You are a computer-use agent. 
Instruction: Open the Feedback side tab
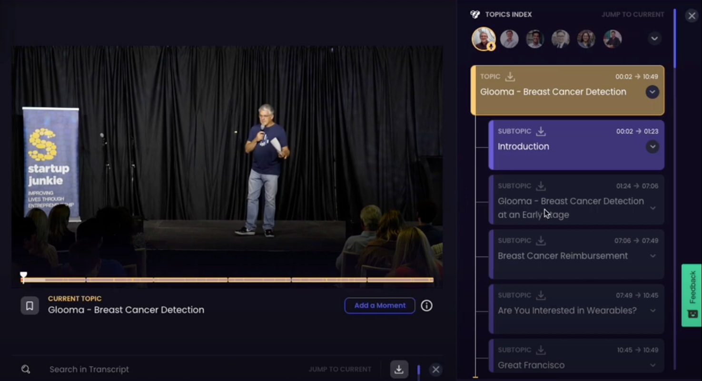pyautogui.click(x=692, y=295)
